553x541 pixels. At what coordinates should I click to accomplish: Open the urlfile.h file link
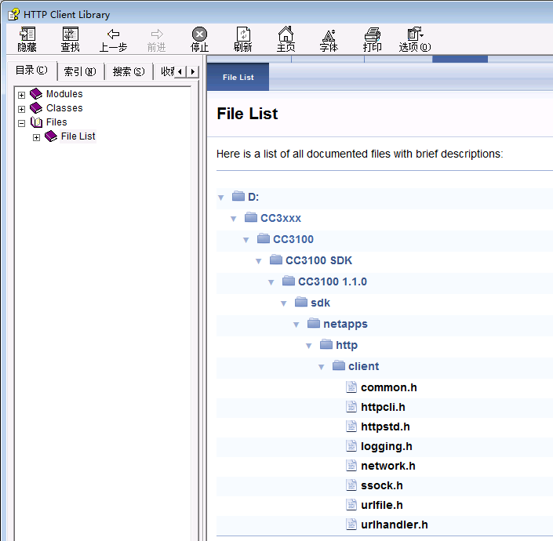coord(381,505)
